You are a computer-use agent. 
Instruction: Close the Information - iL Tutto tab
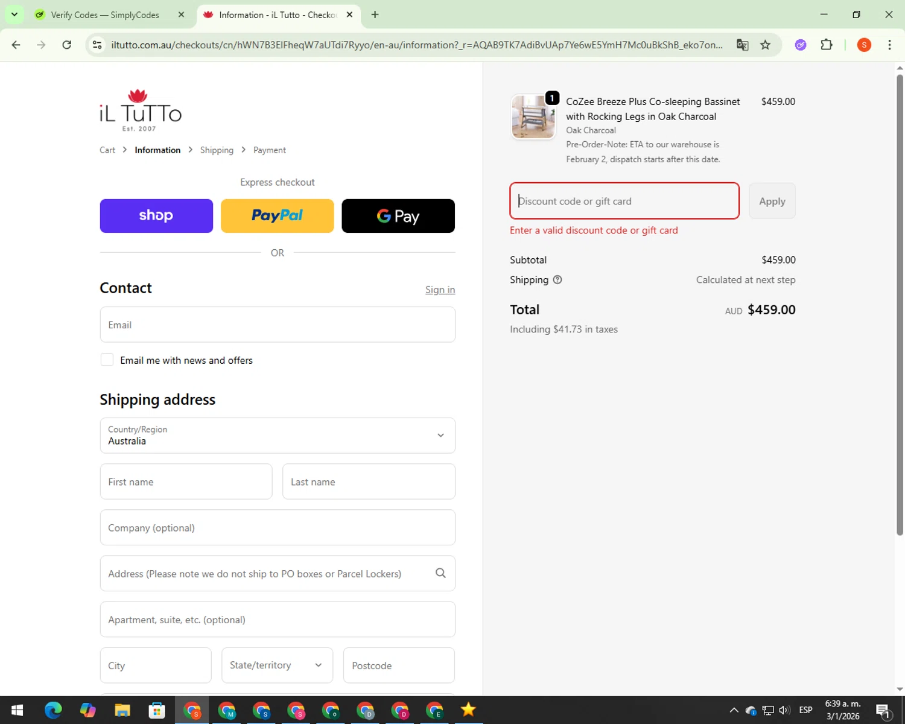(x=349, y=14)
